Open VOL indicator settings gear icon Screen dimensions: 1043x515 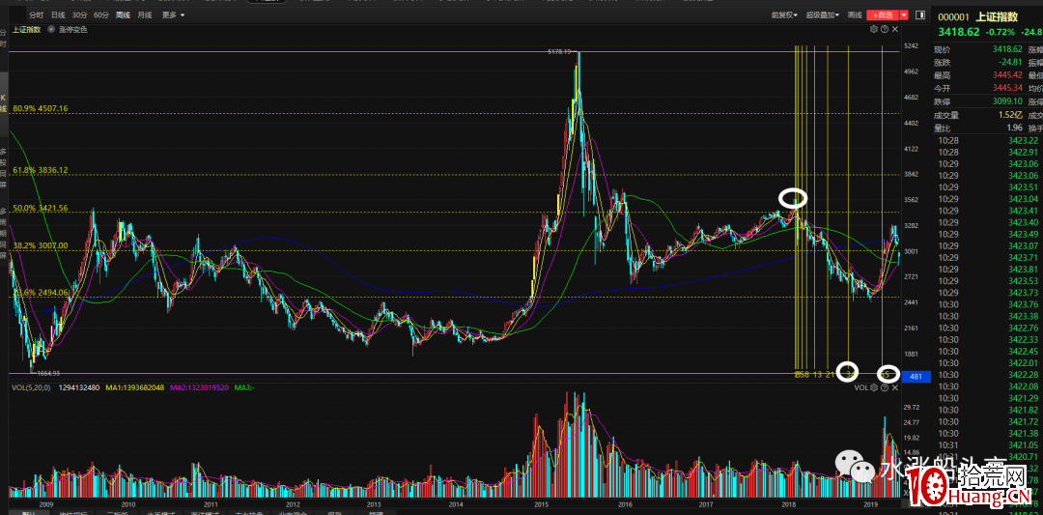point(874,387)
